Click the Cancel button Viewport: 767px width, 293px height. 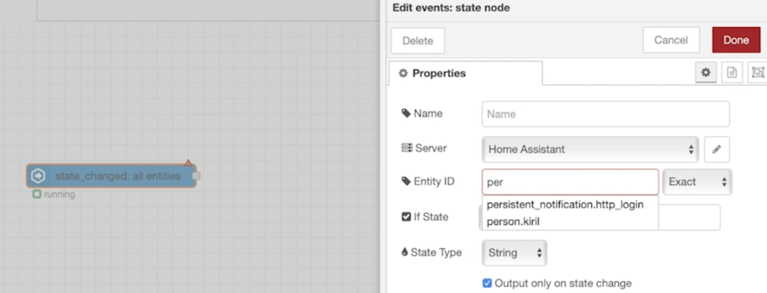(x=671, y=40)
